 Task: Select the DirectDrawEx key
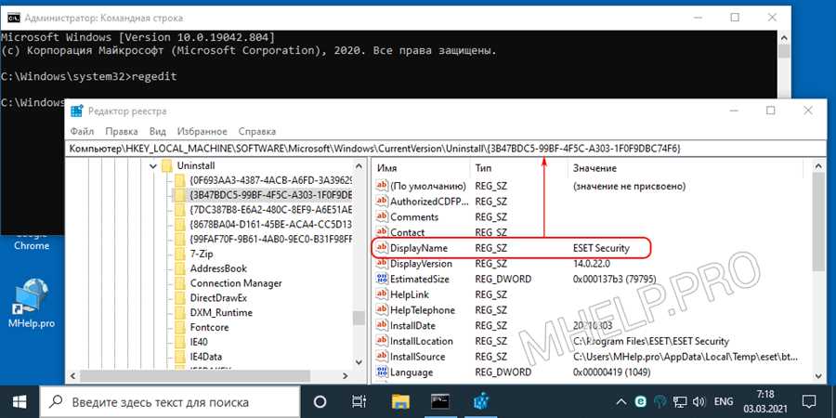tap(218, 297)
